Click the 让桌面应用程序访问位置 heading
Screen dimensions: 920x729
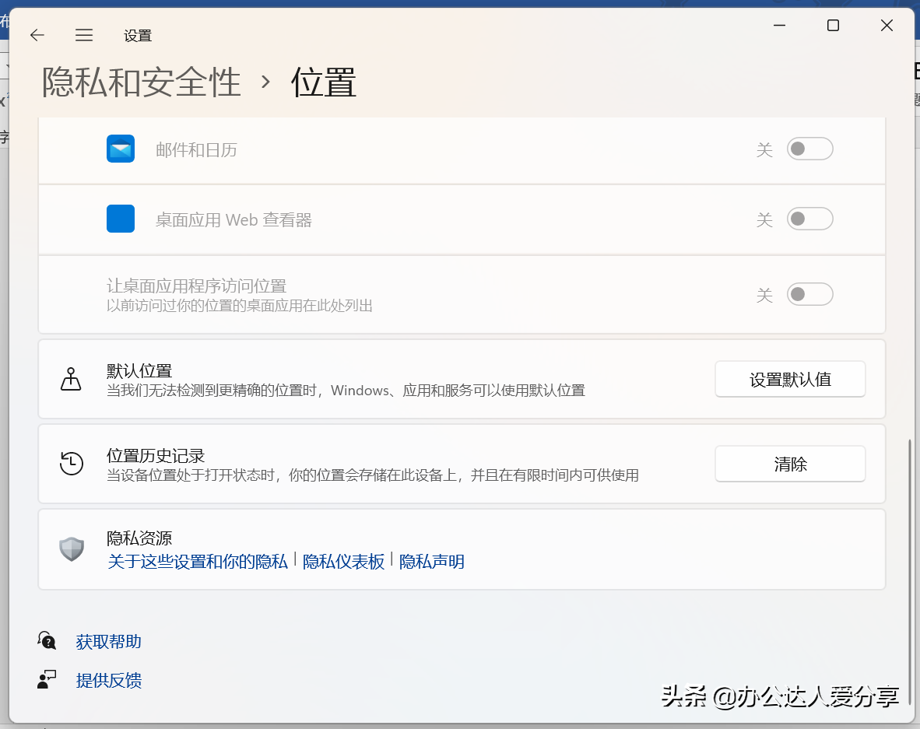196,286
